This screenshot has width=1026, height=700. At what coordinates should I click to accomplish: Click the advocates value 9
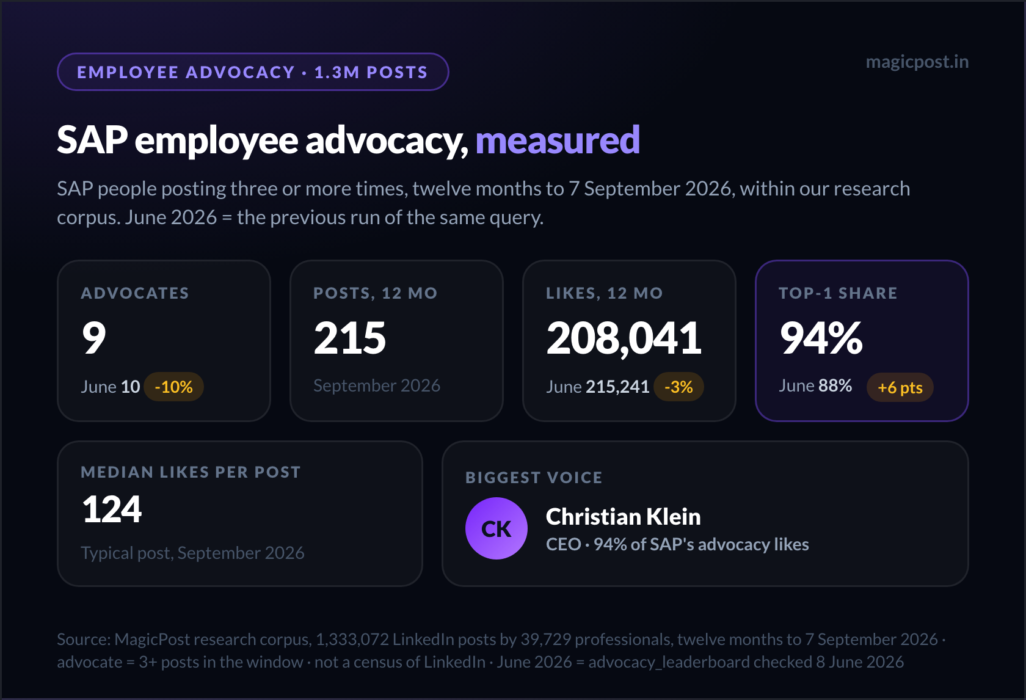tap(94, 338)
